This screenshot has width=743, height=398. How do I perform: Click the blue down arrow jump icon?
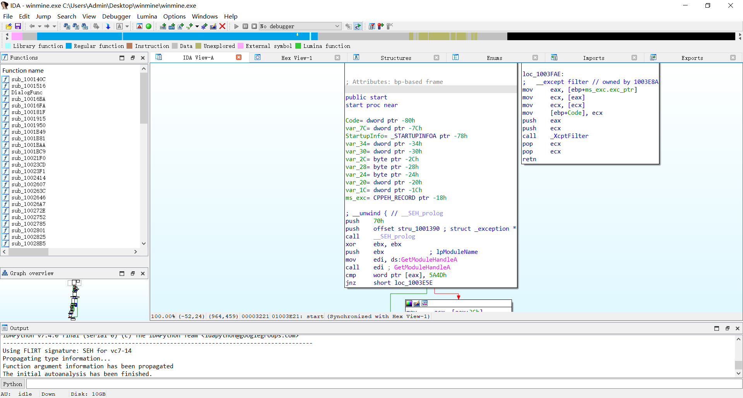tap(108, 26)
